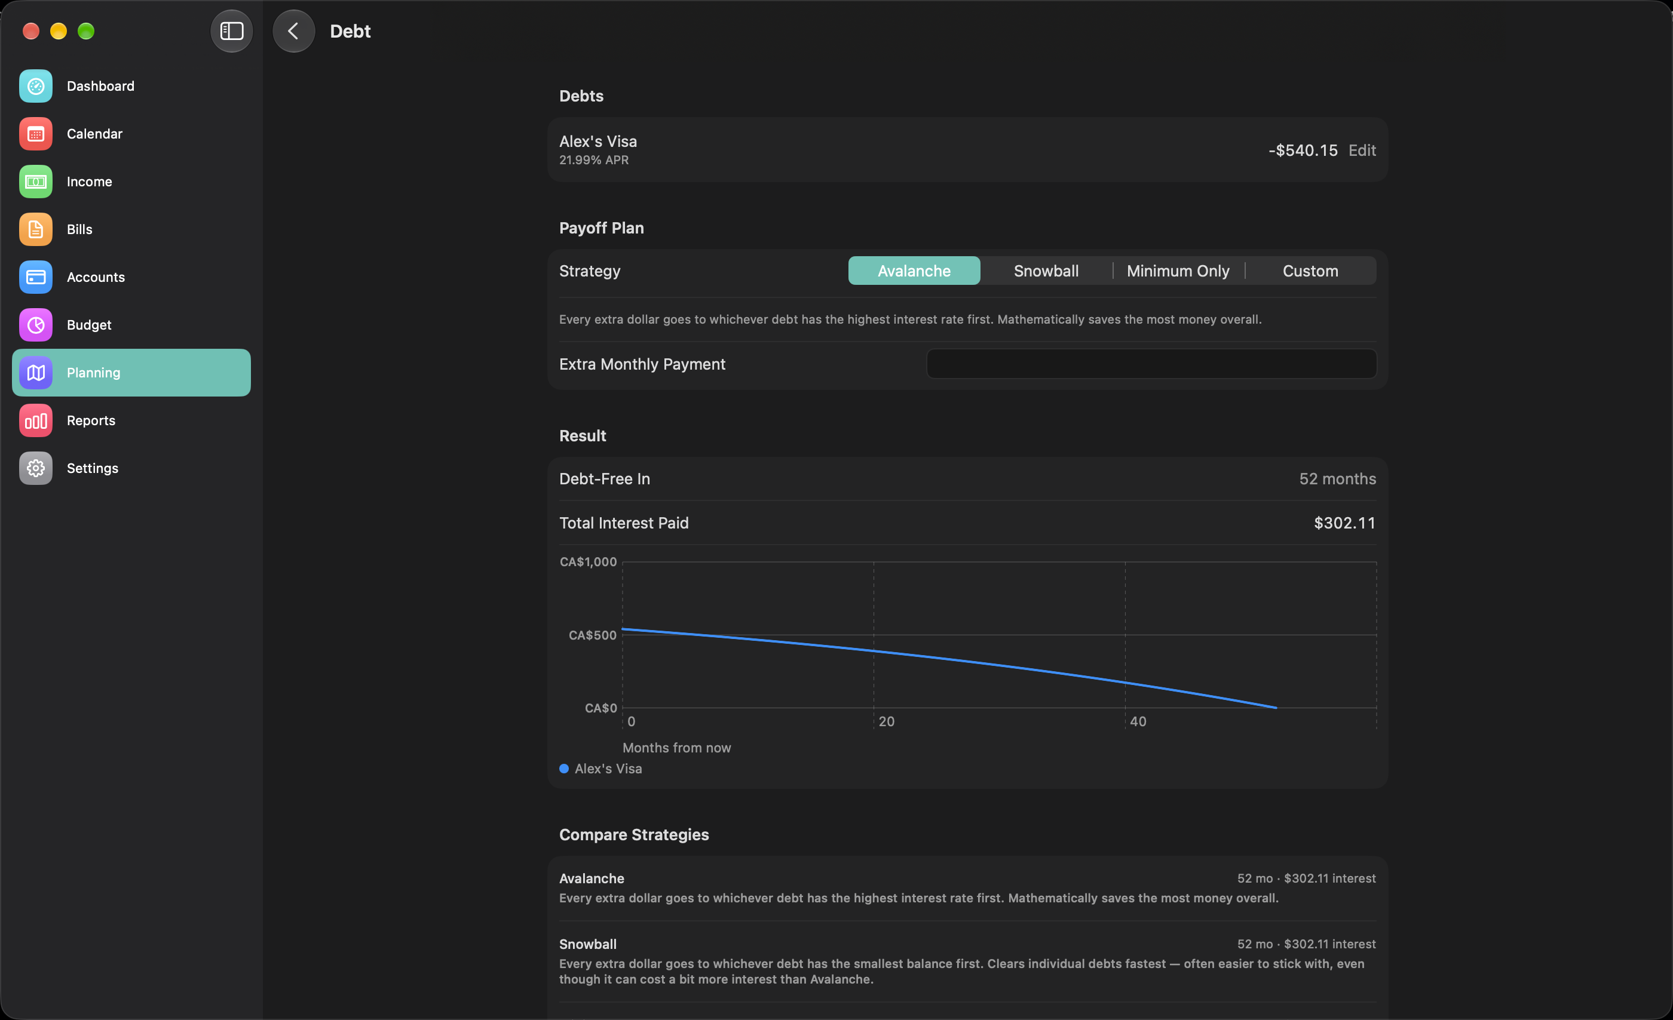1673x1020 pixels.
Task: Click the 52 months debt-free value
Action: click(1338, 478)
